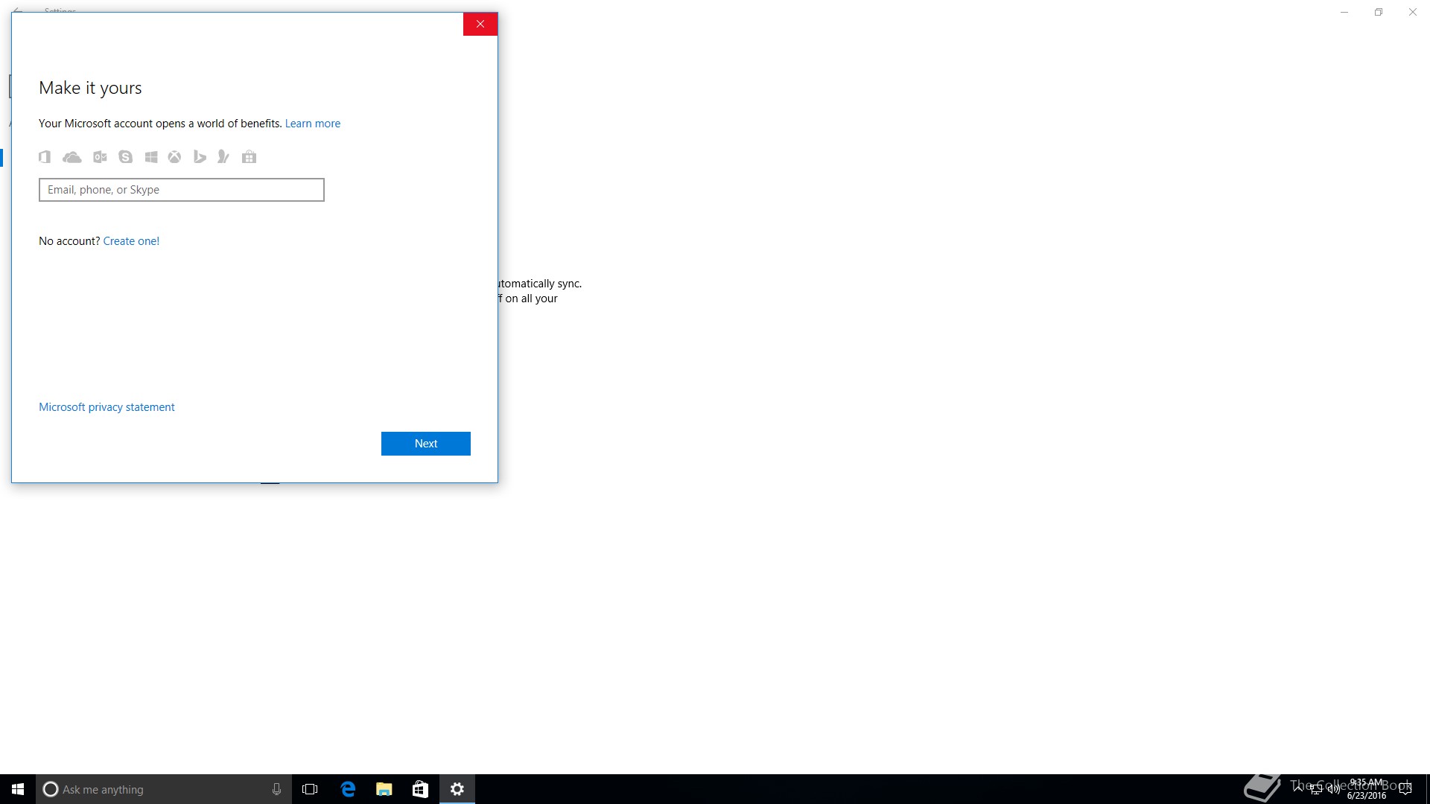Close the Make it yours dialog
The width and height of the screenshot is (1430, 804).
(480, 24)
